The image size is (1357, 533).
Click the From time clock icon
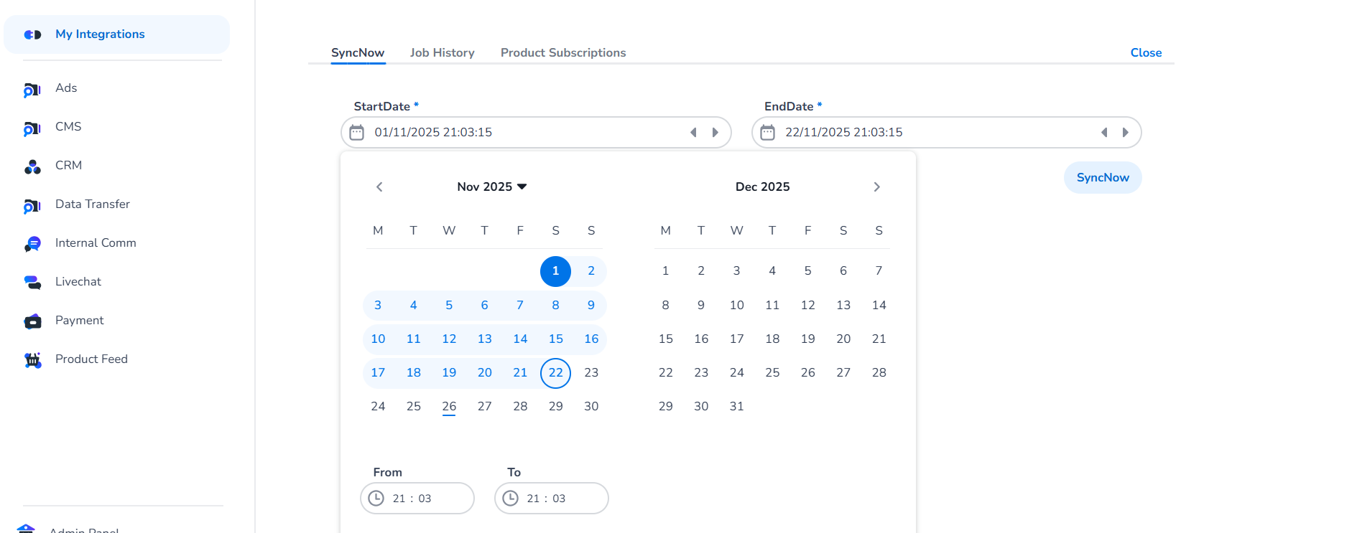point(376,499)
